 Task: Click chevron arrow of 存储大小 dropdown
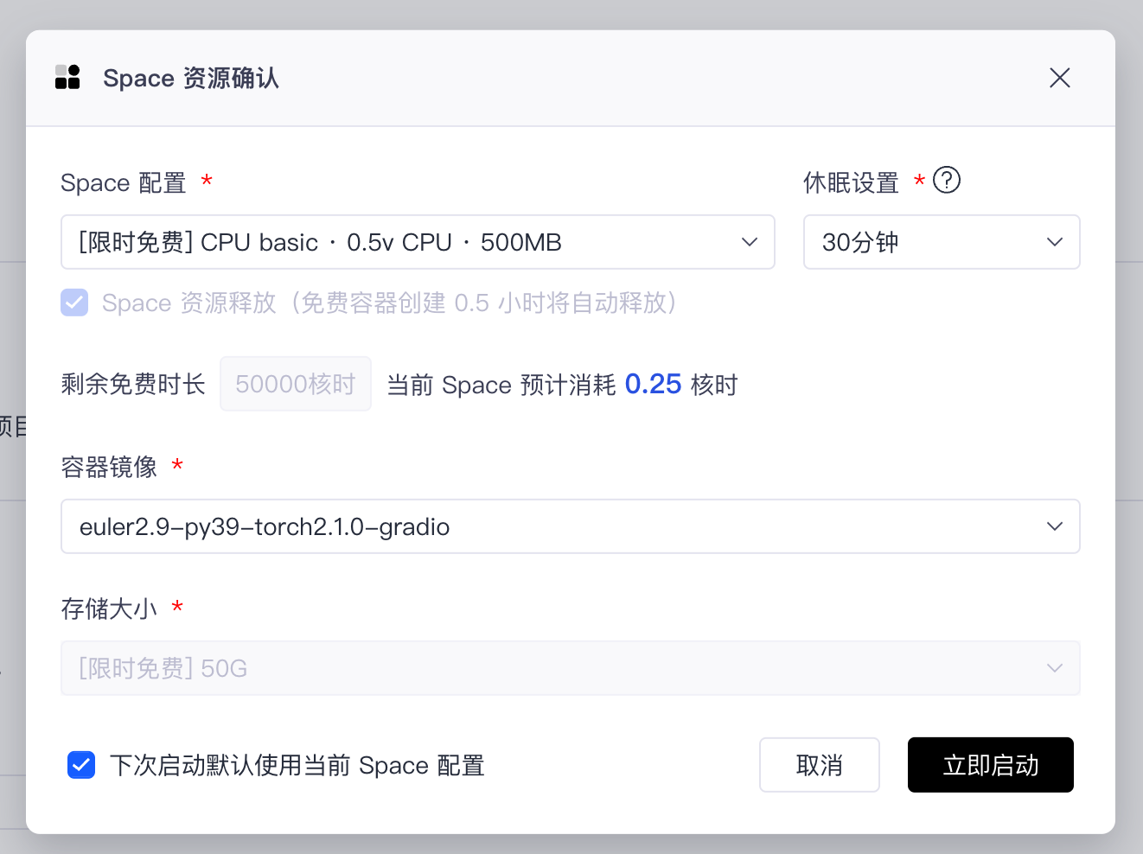(1054, 668)
